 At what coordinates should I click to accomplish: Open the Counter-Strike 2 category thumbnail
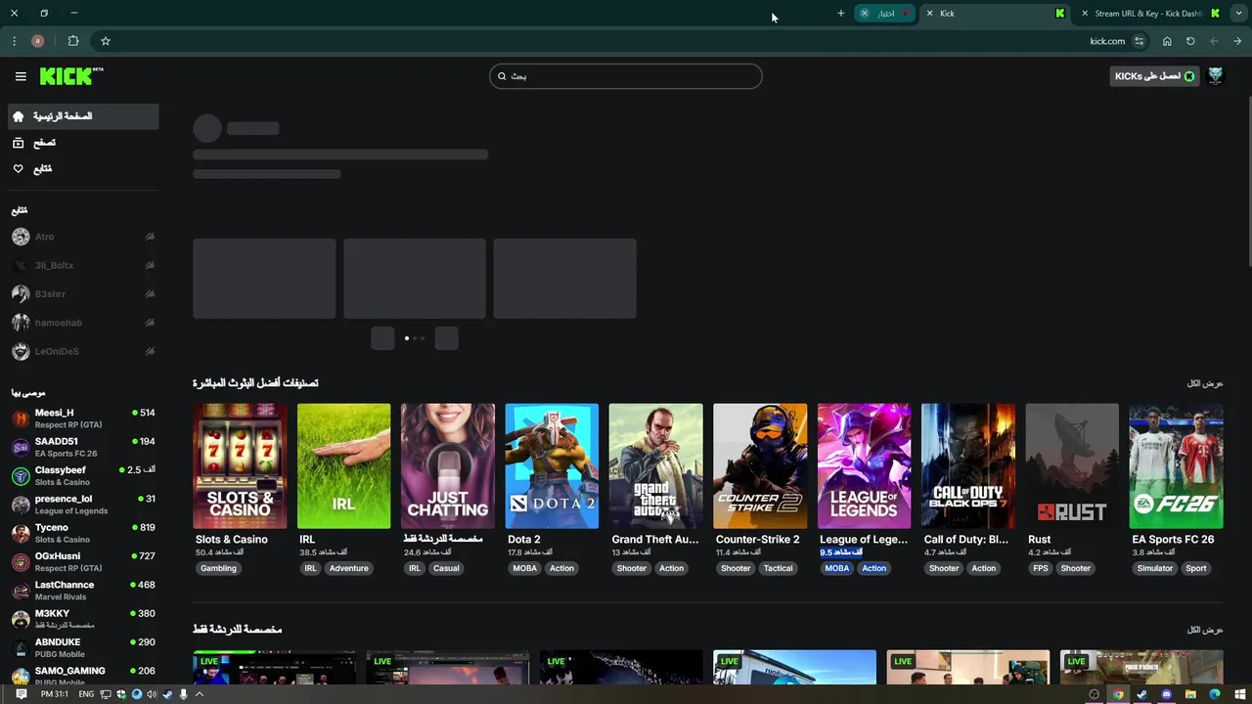coord(760,466)
